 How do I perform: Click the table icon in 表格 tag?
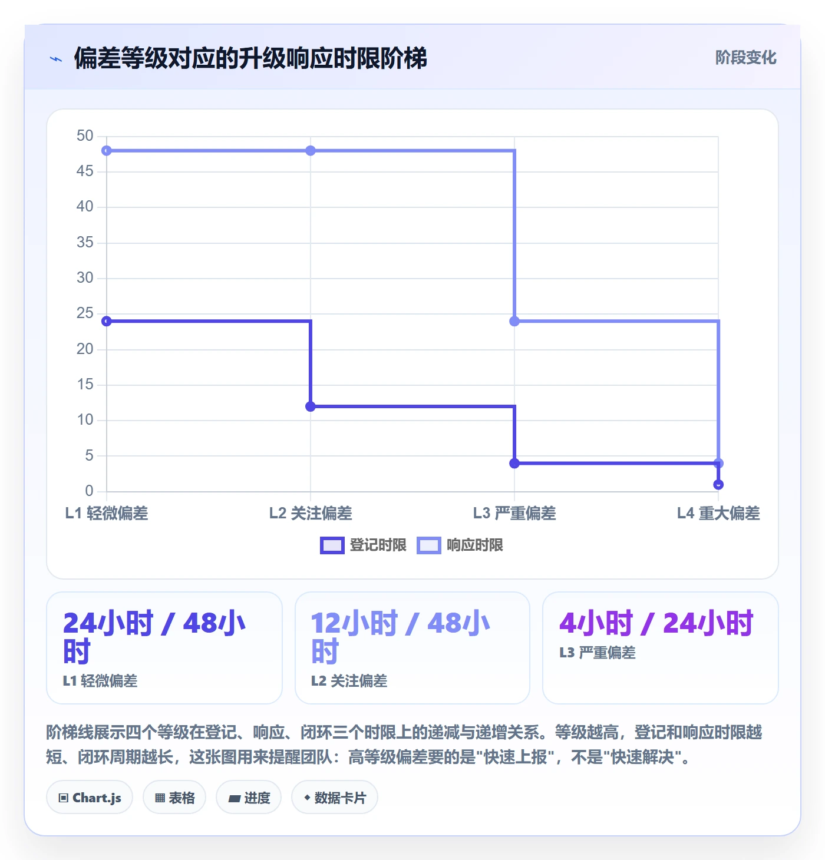[x=160, y=798]
